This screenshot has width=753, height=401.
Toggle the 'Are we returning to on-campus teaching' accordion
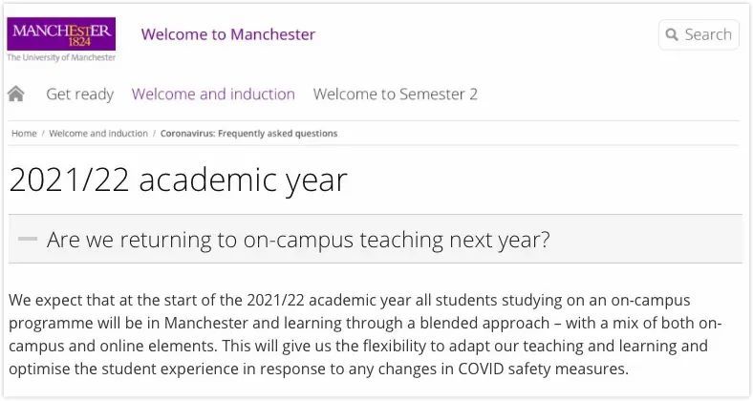coord(376,239)
